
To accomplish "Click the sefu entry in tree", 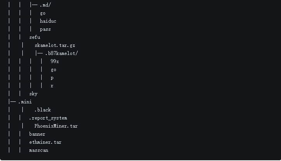I will [x=35, y=37].
